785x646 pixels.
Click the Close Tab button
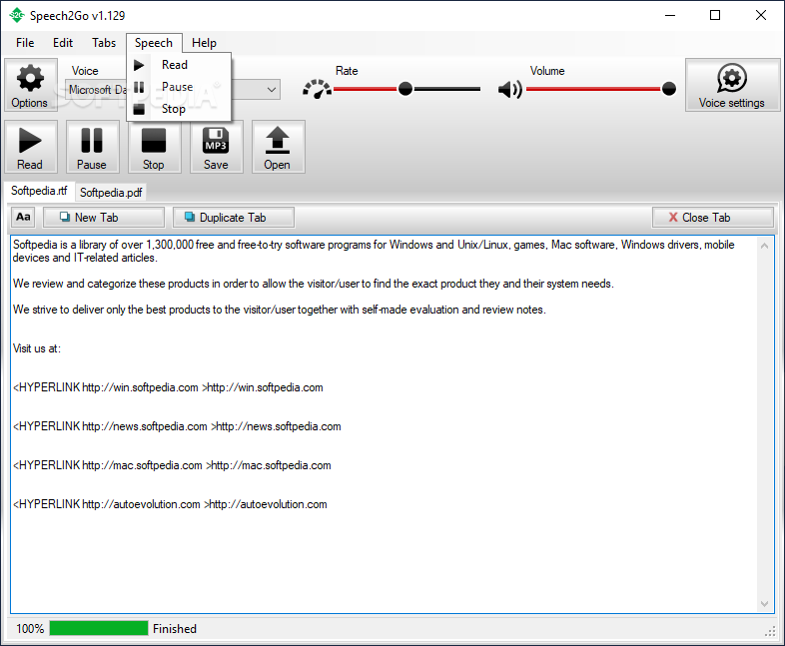[712, 218]
